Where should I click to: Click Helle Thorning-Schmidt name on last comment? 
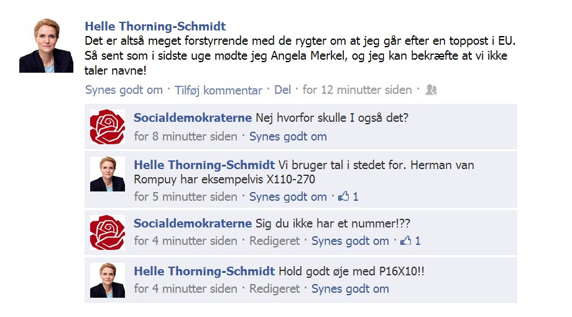(x=205, y=271)
